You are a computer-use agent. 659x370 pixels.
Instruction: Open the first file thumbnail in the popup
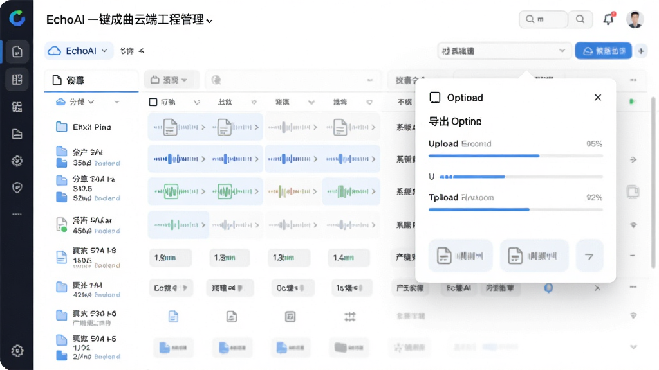coord(460,256)
